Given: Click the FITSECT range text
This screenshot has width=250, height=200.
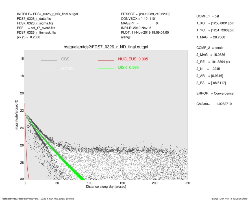Looking at the screenshot, I should click(145, 14).
